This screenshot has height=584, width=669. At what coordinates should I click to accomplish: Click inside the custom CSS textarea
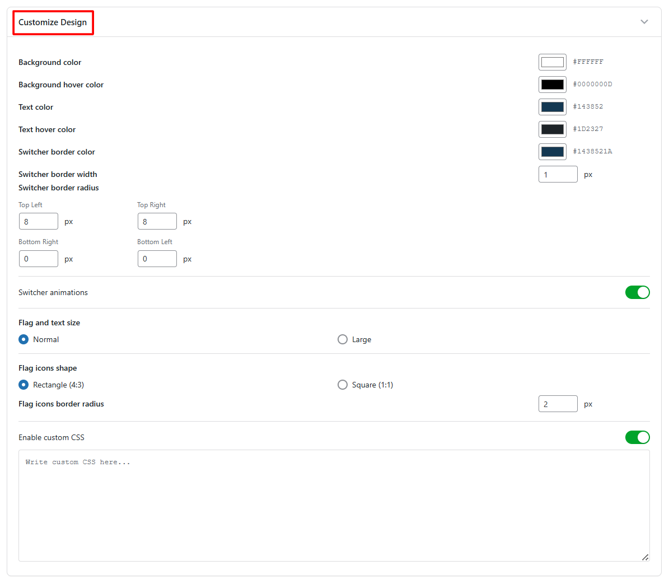(334, 505)
